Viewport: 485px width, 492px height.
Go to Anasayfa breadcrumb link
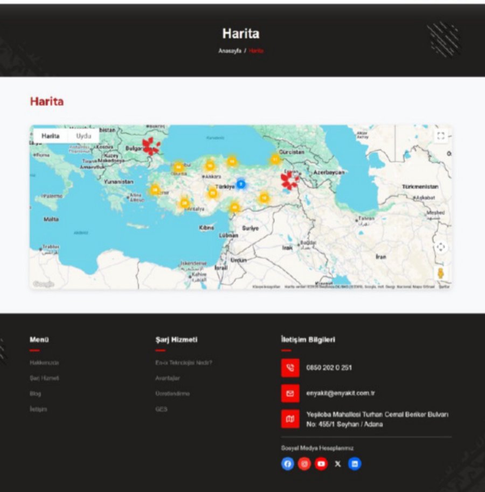pos(230,51)
